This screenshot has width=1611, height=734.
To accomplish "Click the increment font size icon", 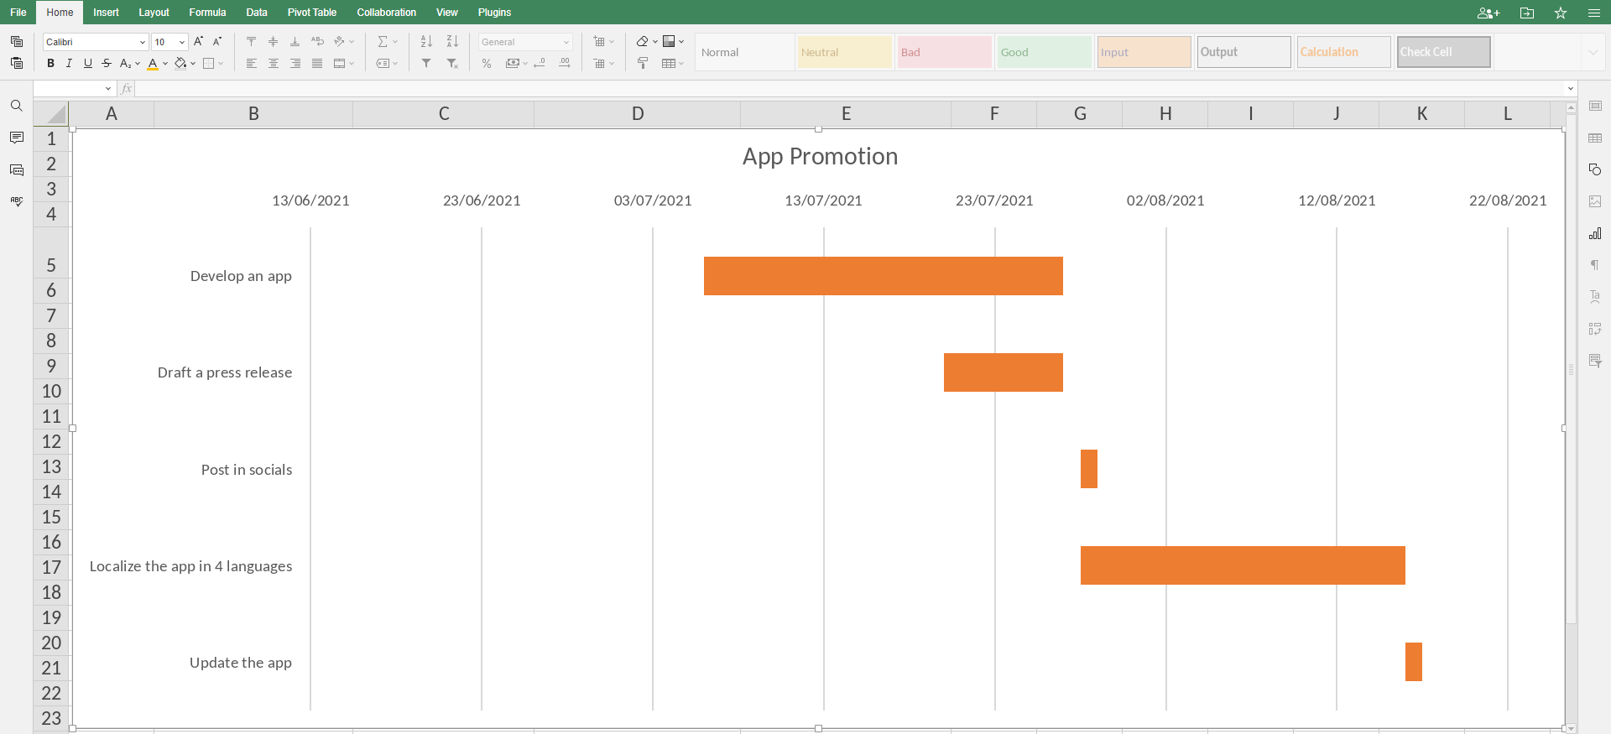I will pos(199,41).
